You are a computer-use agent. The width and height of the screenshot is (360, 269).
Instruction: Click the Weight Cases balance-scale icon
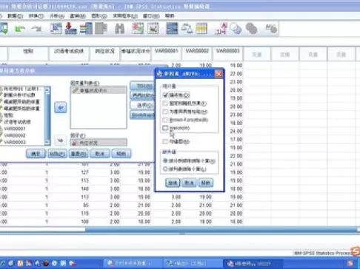pos(187,29)
